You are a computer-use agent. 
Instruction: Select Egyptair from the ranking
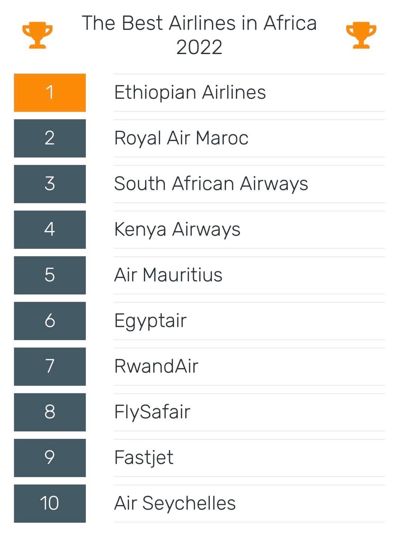[x=150, y=321]
